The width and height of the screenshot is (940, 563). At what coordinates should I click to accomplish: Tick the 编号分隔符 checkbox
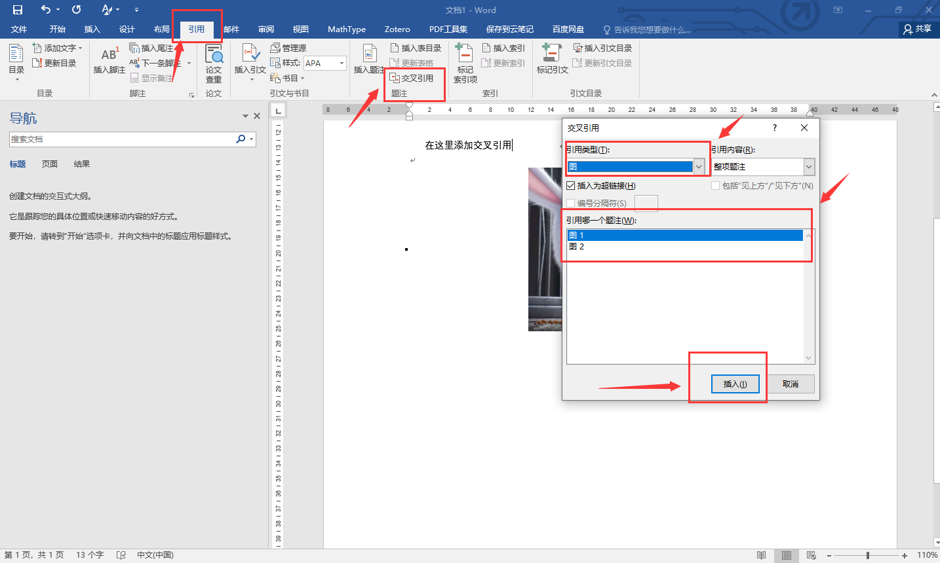571,204
